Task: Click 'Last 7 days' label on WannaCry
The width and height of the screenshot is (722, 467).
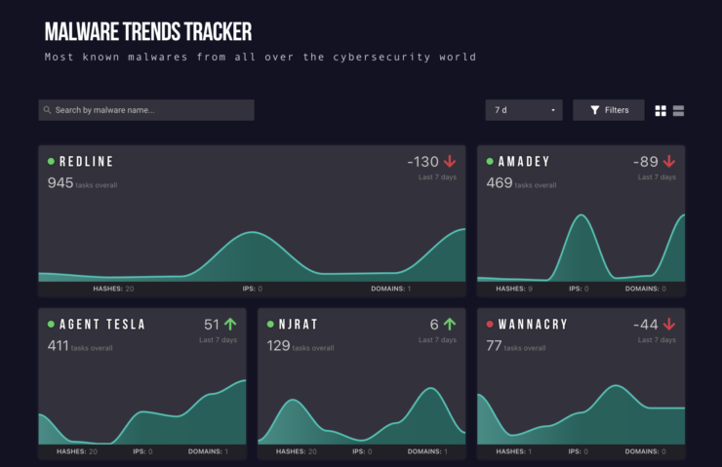Action: pyautogui.click(x=657, y=340)
